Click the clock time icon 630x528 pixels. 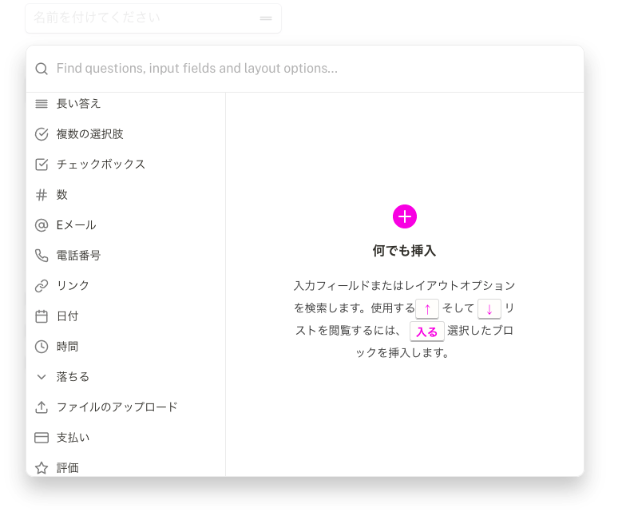[42, 347]
